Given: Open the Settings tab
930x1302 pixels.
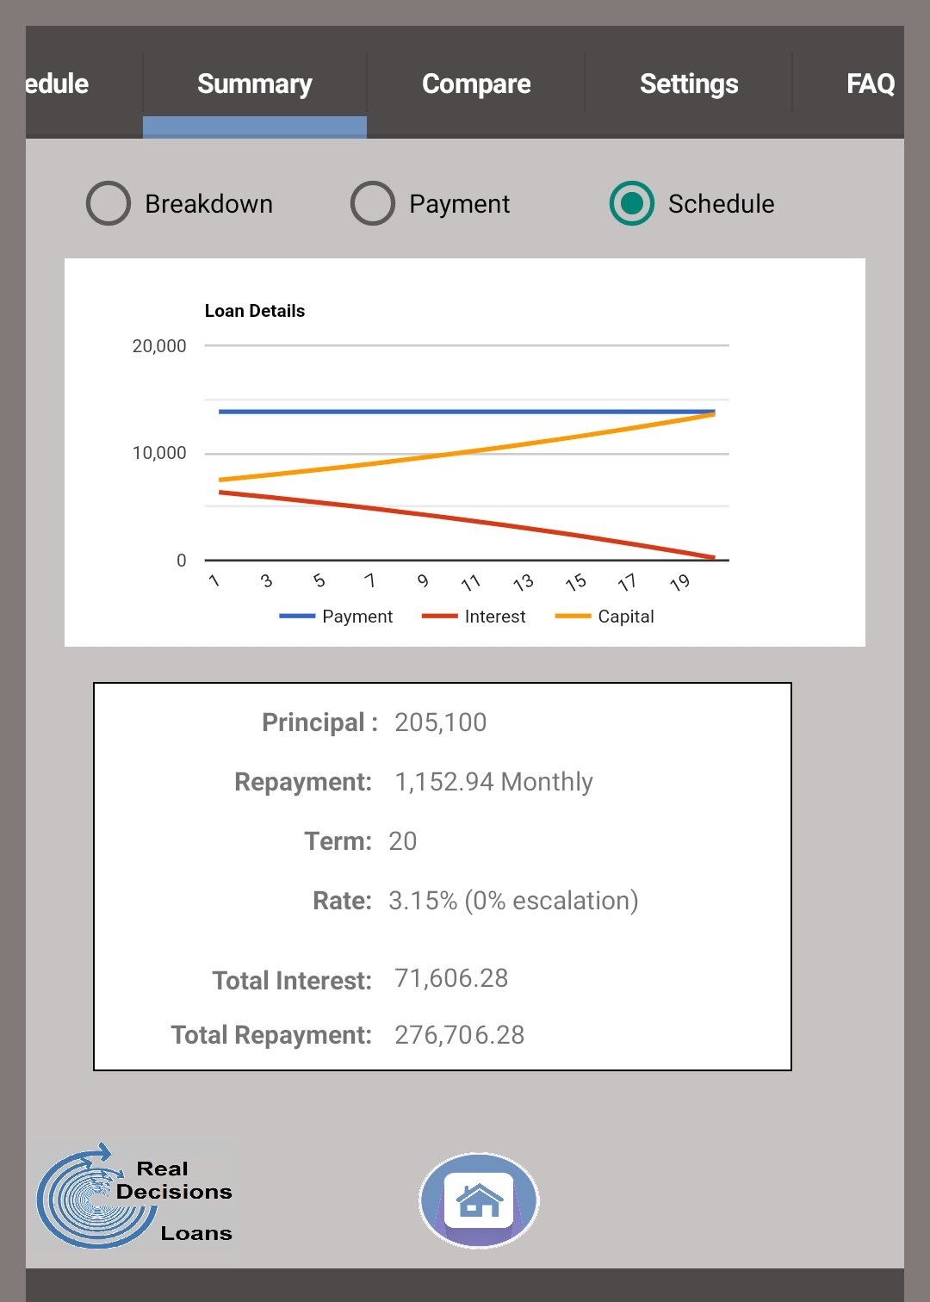Looking at the screenshot, I should 689,84.
